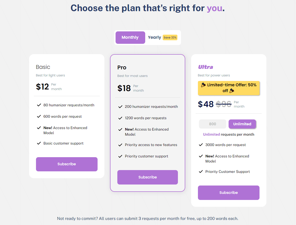Image resolution: width=296 pixels, height=225 pixels.
Task: Select the 800 requests option
Action: [212, 124]
